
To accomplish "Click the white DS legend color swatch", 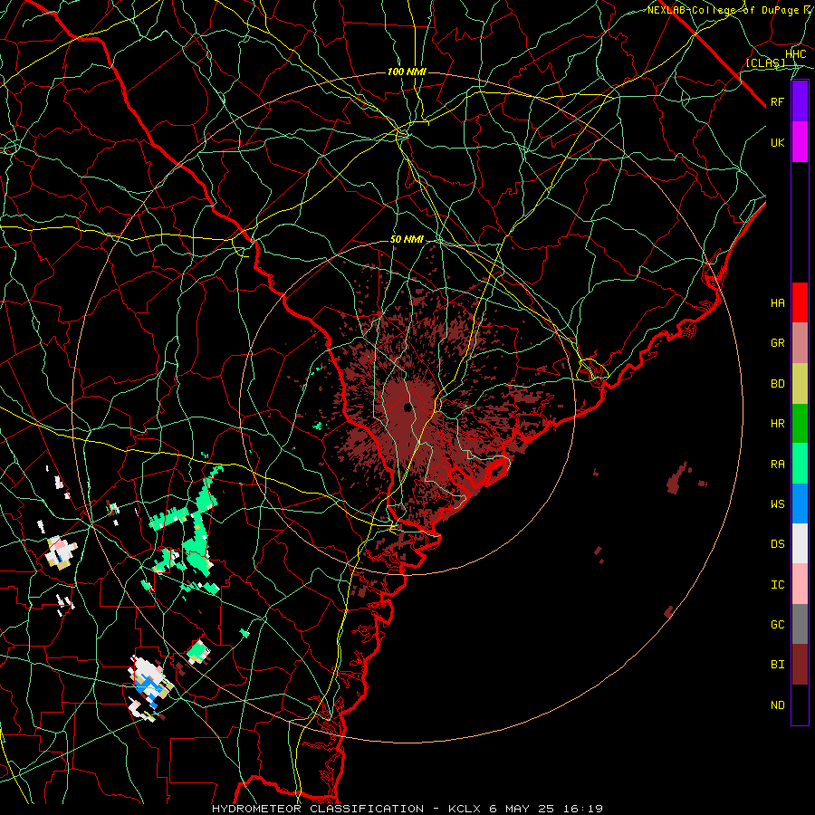I will tap(800, 543).
